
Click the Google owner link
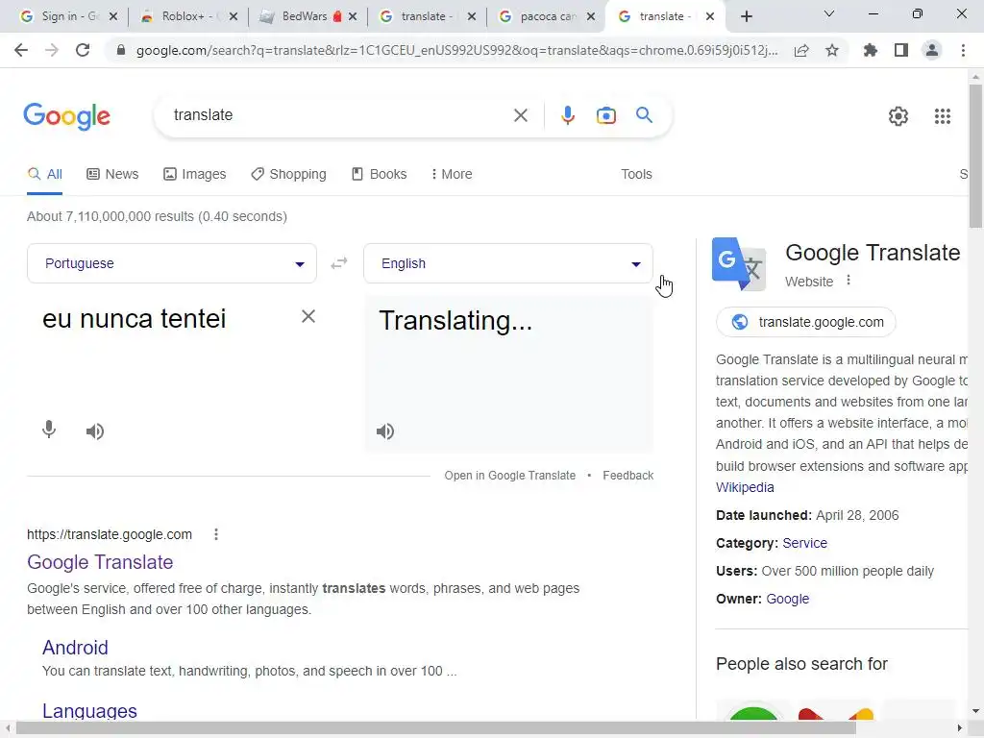pyautogui.click(x=788, y=599)
